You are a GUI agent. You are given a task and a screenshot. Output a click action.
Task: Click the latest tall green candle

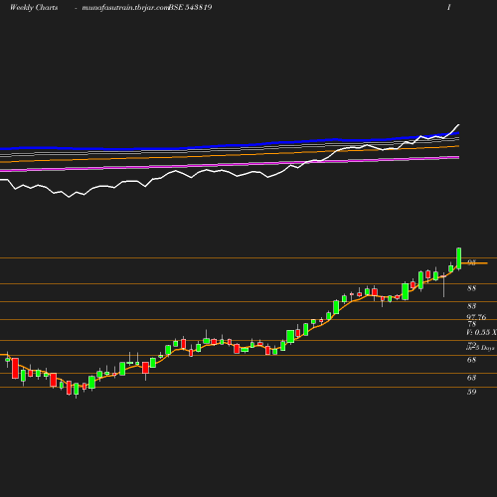point(459,258)
